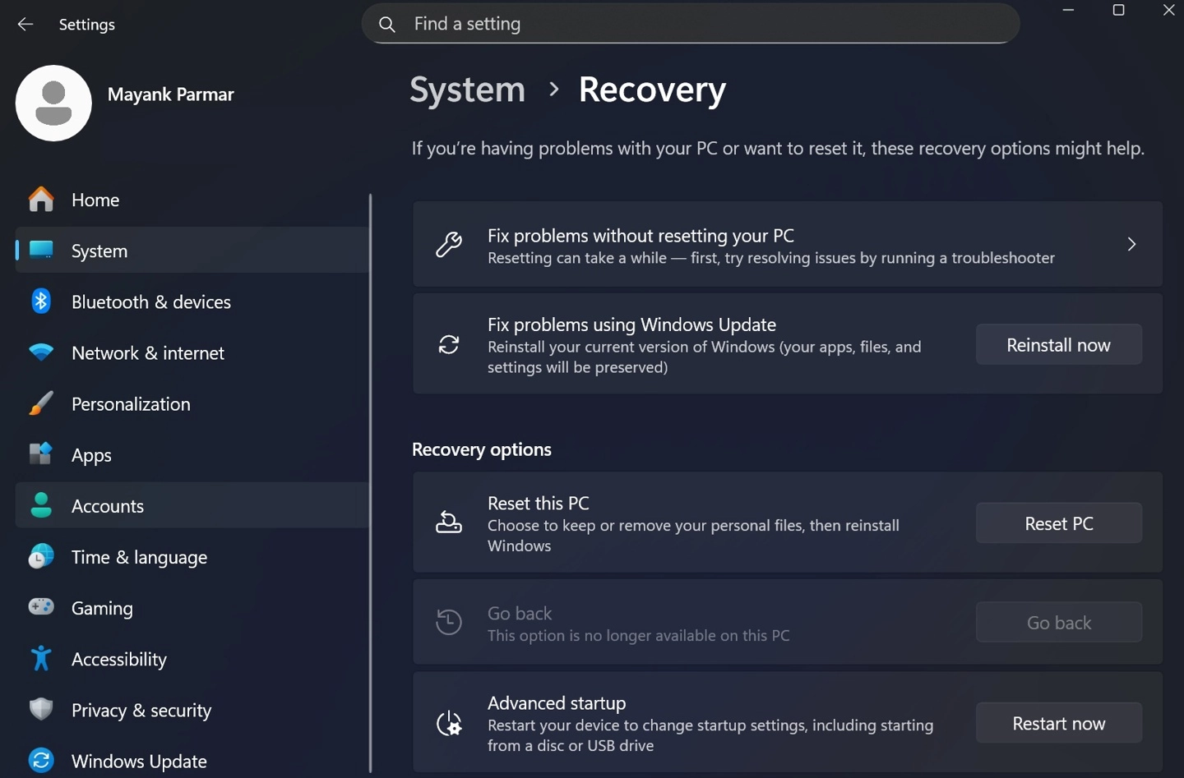Click Reset PC to start resetting
Screen dimensions: 1184x778
click(x=1058, y=523)
